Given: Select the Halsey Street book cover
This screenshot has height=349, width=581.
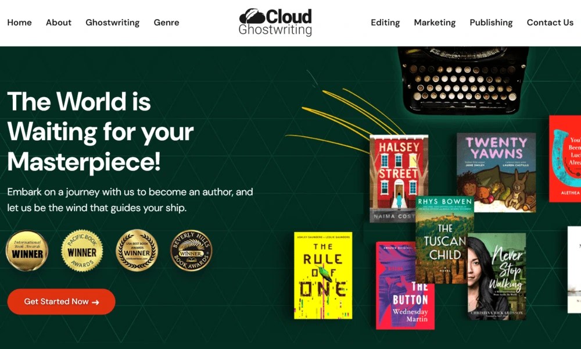Looking at the screenshot, I should point(399,178).
